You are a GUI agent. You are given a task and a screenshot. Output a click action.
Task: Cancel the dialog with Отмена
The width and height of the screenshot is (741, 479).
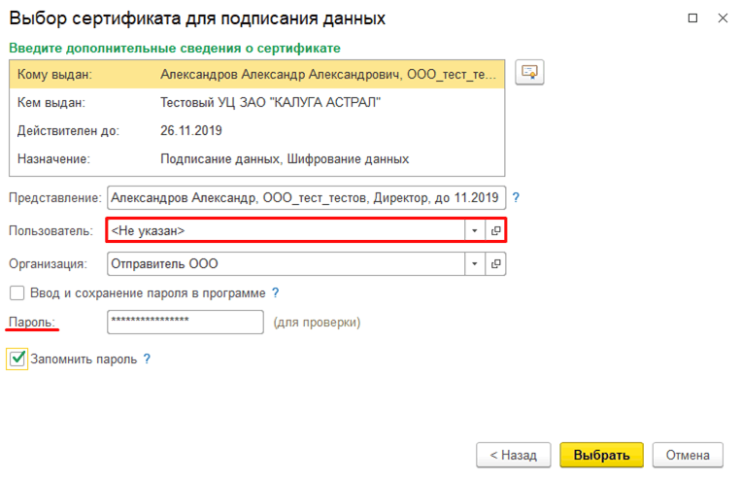[689, 454]
